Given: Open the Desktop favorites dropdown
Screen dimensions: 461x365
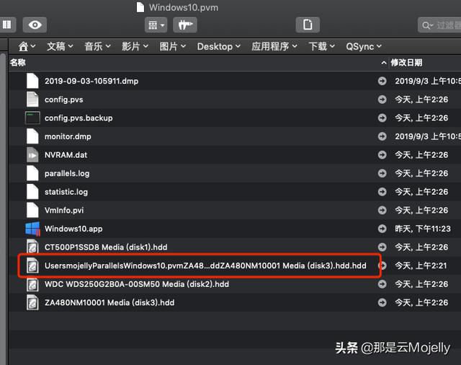Looking at the screenshot, I should (219, 46).
